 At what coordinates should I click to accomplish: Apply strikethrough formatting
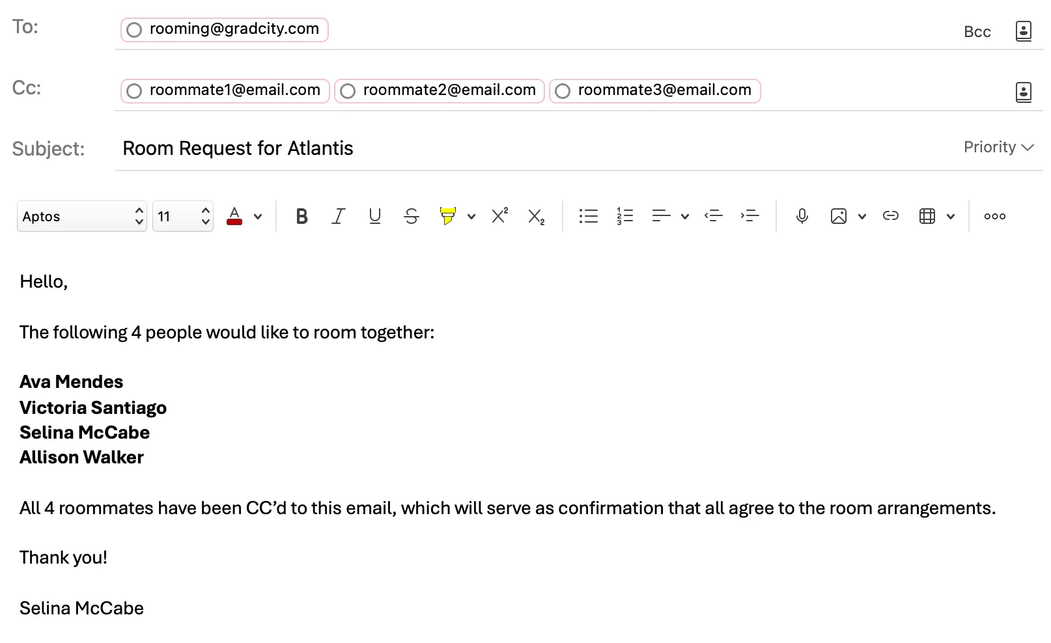(x=411, y=216)
